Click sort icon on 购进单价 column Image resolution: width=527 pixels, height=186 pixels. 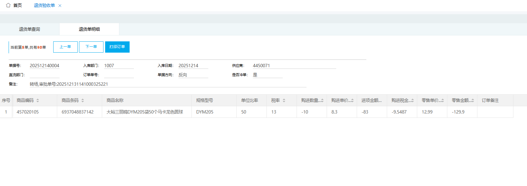tap(352, 101)
